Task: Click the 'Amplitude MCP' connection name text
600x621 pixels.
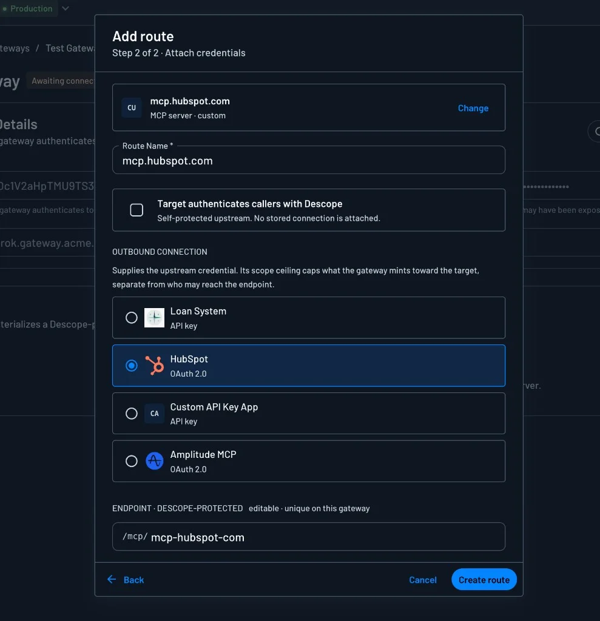Action: pyautogui.click(x=203, y=454)
